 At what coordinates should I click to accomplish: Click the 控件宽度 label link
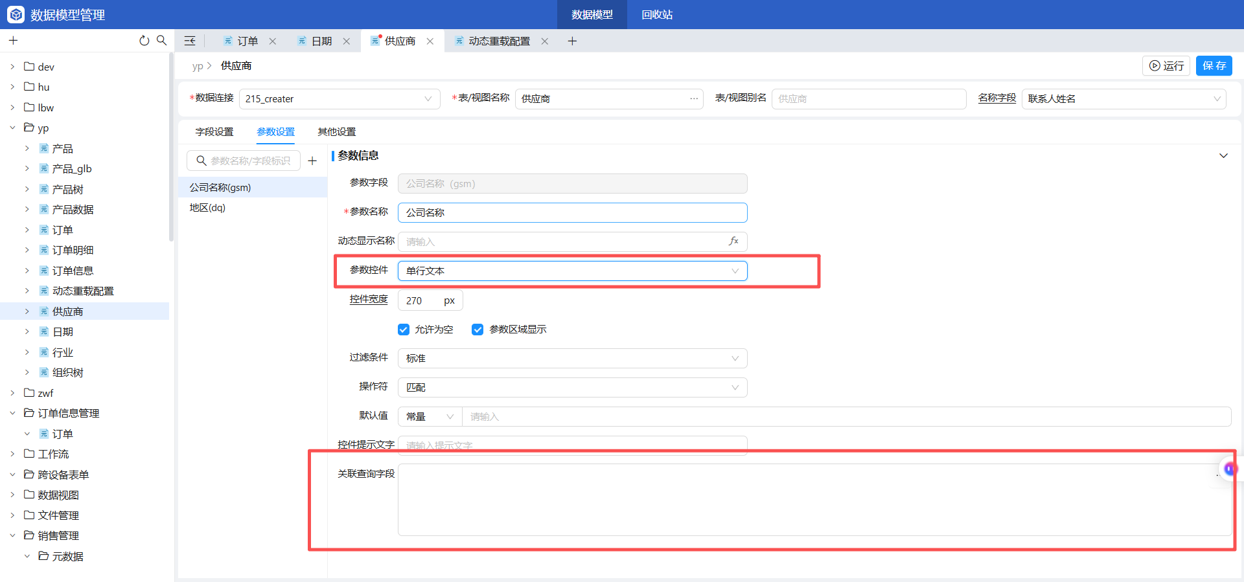click(369, 299)
